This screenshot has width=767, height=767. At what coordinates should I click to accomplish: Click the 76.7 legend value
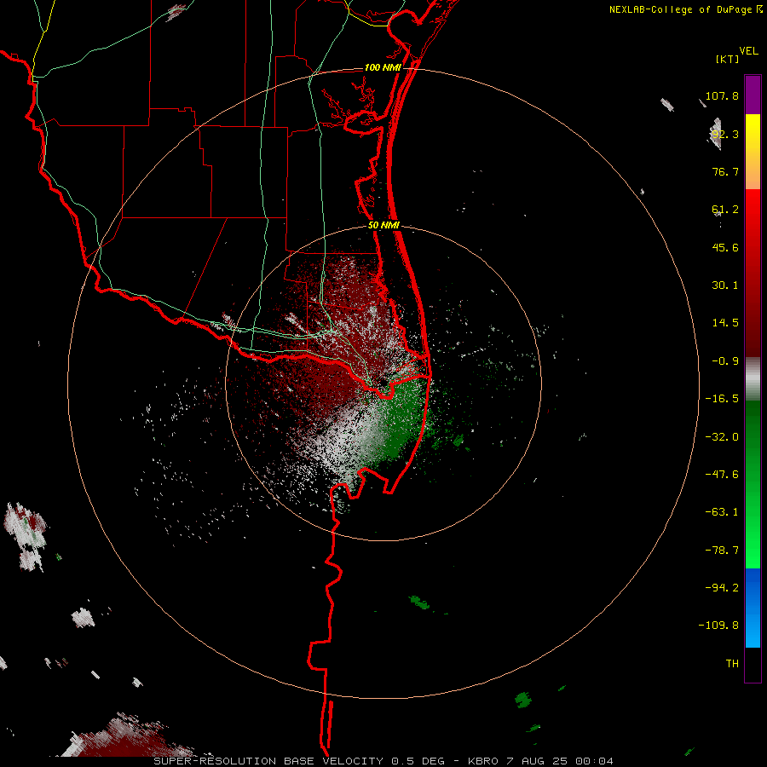tap(725, 171)
